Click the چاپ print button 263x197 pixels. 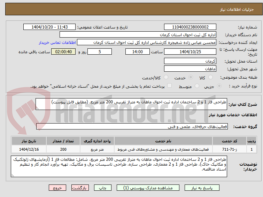click(103, 188)
